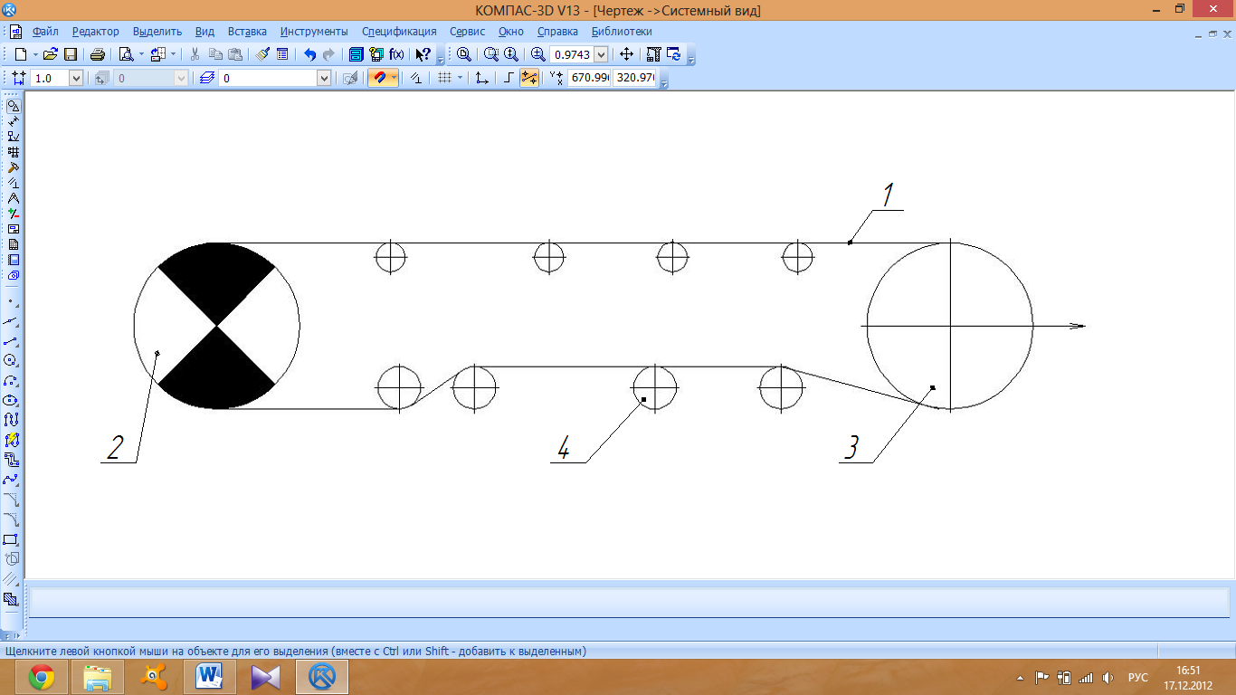Open the Инструменты menu
Viewport: 1236px width, 695px height.
pyautogui.click(x=314, y=31)
